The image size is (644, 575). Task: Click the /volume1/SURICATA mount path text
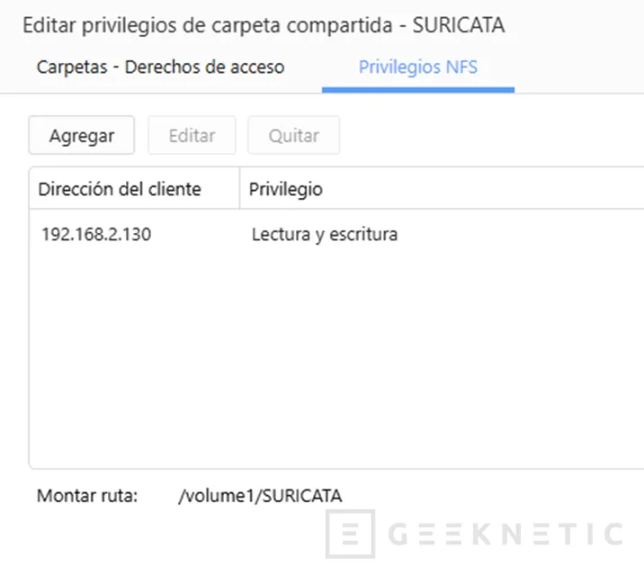click(x=260, y=496)
